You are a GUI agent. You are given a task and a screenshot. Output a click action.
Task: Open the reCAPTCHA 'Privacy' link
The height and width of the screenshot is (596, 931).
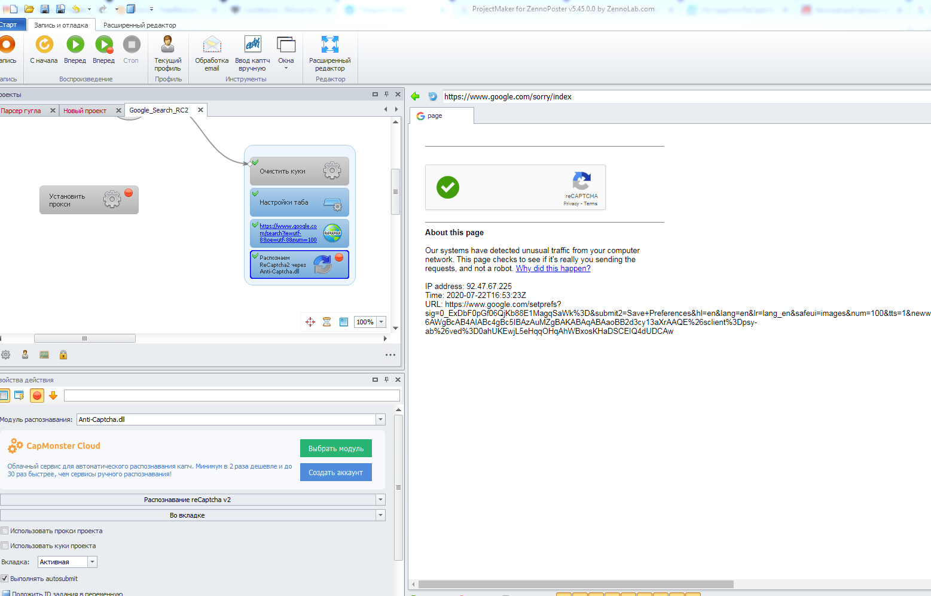(571, 204)
